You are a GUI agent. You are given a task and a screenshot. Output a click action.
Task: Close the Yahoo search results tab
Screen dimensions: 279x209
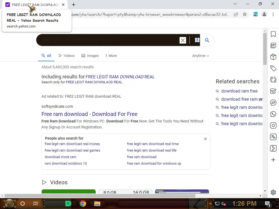coord(63,5)
